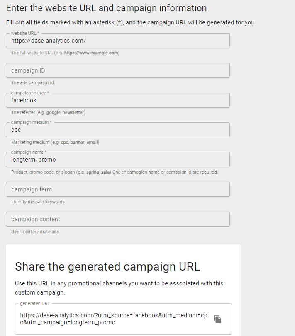The width and height of the screenshot is (295, 336).
Task: Click the generated URL label
Action: point(35,303)
